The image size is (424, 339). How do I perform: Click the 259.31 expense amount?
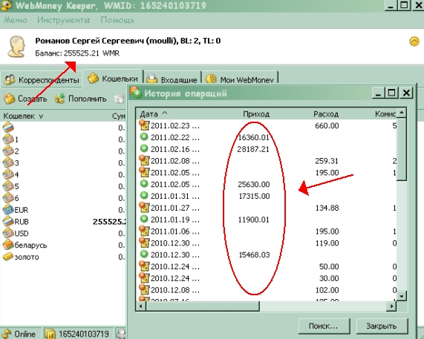click(327, 161)
